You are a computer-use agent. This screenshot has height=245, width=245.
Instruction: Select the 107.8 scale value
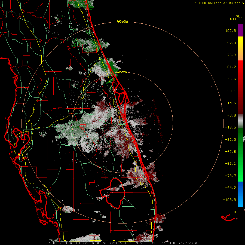(x=231, y=30)
